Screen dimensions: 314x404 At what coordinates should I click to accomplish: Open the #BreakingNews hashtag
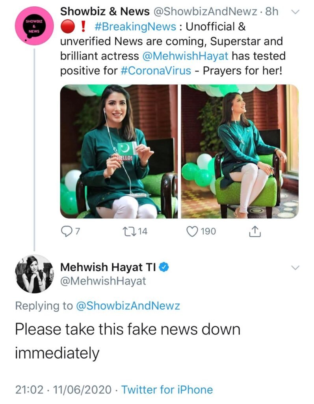[x=135, y=26]
